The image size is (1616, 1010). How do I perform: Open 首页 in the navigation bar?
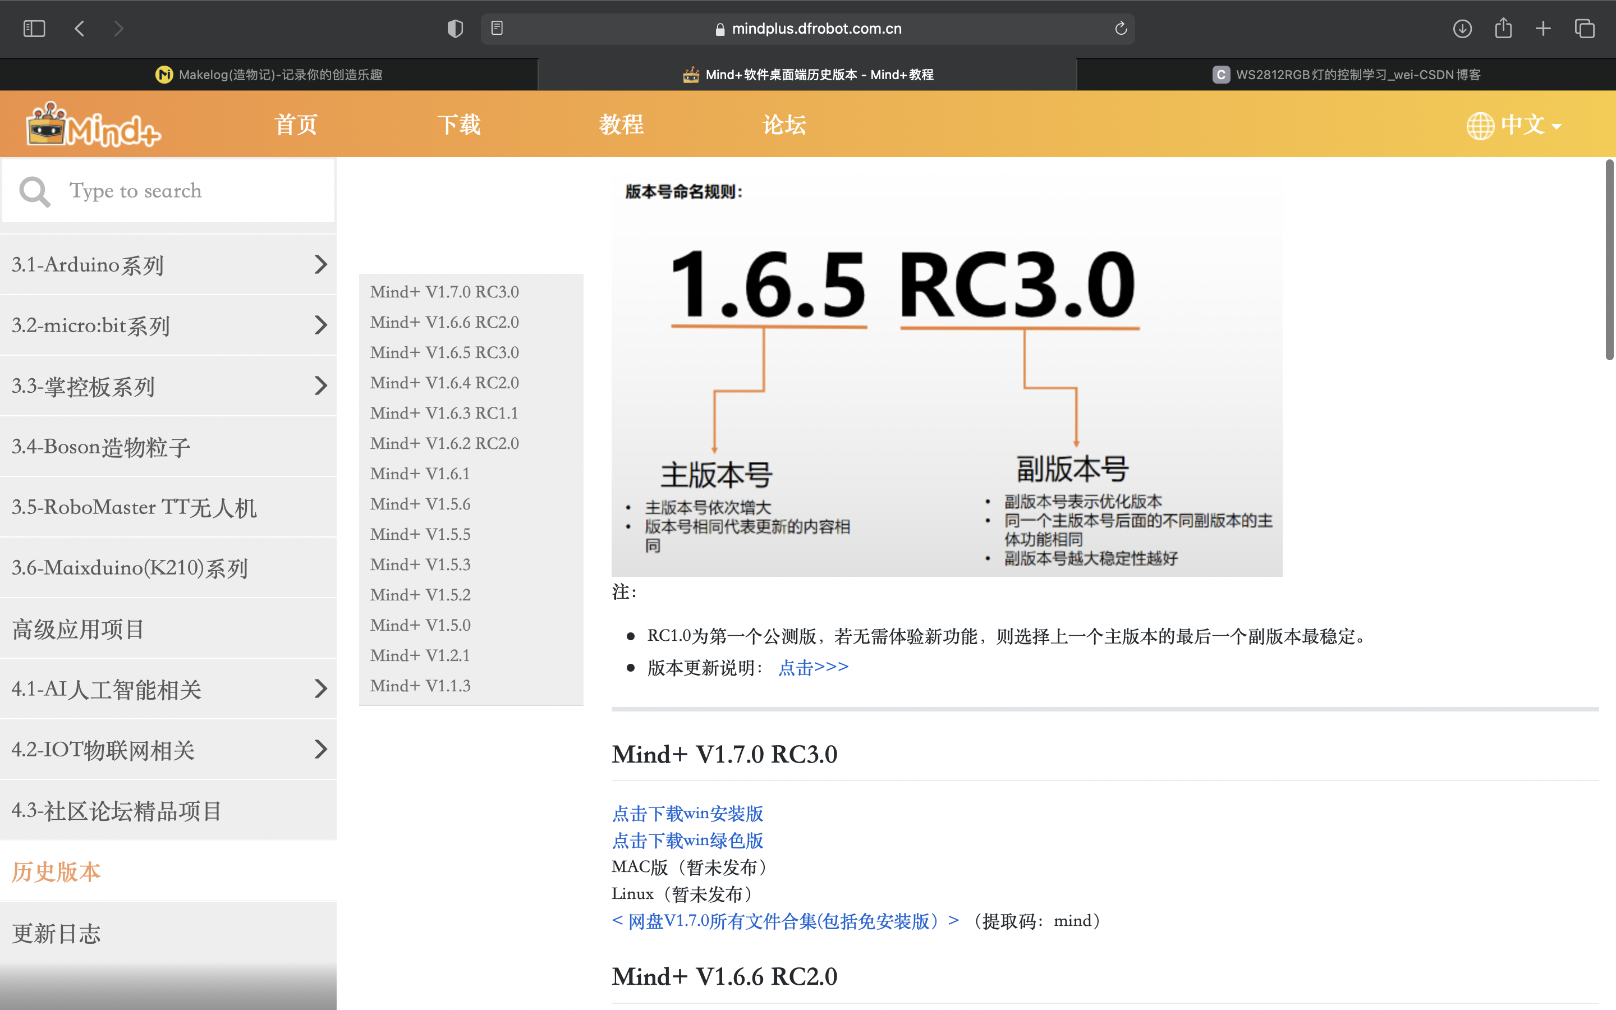296,125
